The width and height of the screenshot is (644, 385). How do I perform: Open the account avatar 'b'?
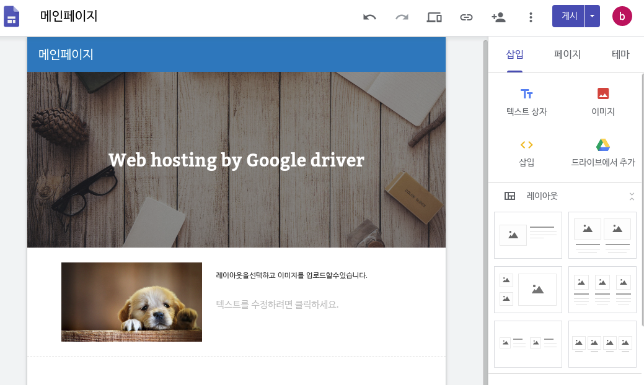tap(622, 16)
